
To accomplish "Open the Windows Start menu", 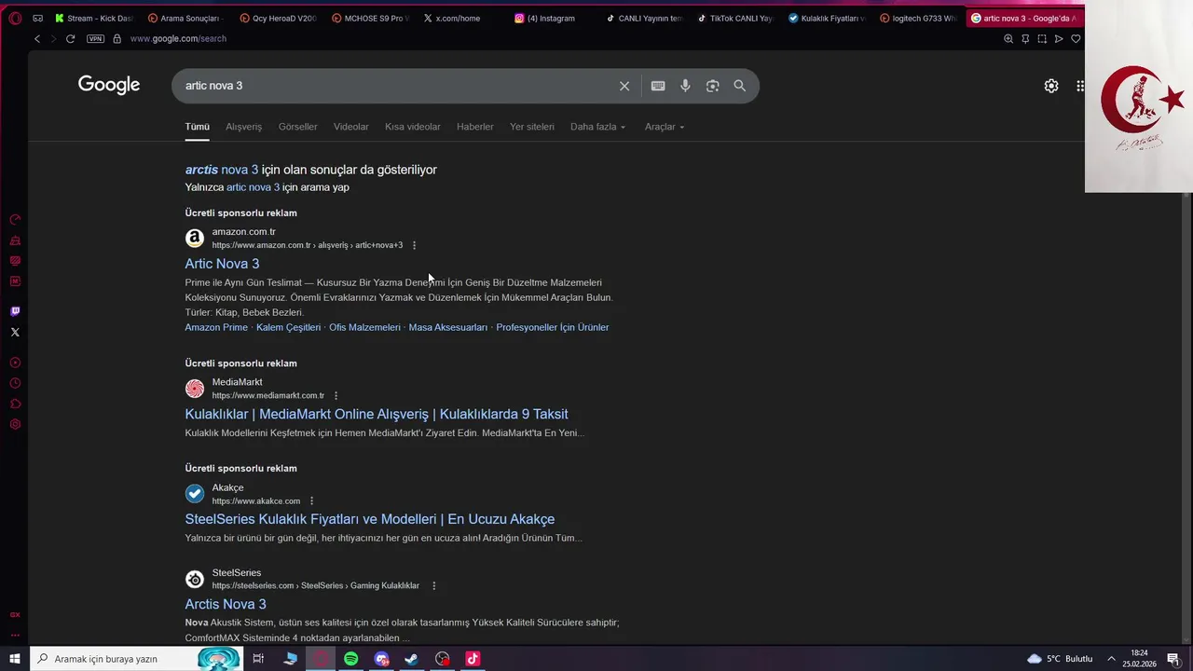I will [15, 659].
